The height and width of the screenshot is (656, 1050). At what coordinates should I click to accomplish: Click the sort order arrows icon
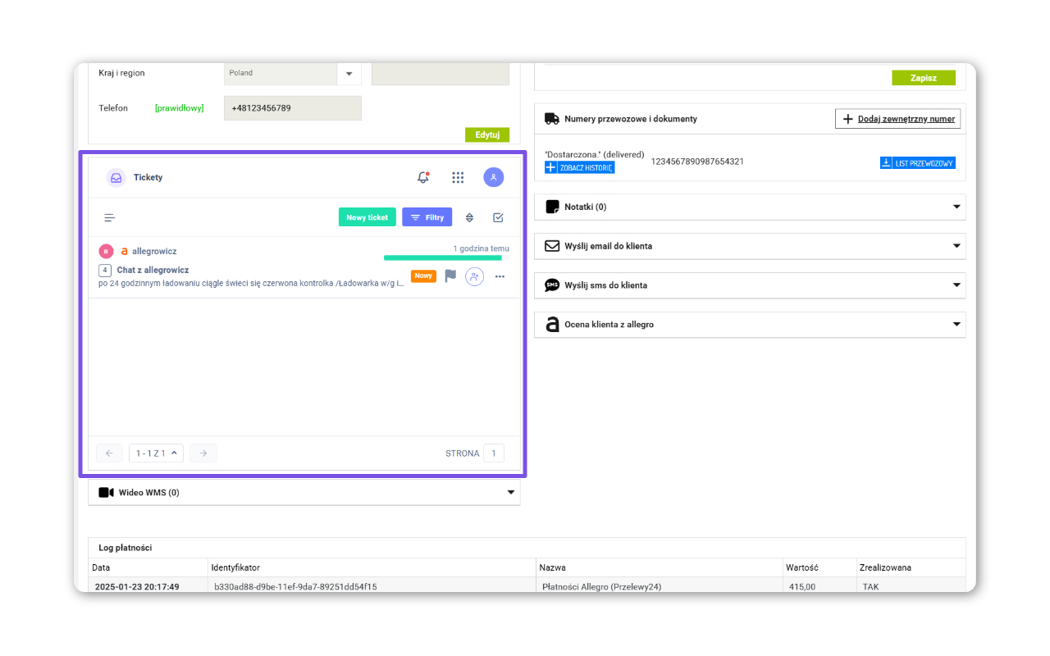pos(469,218)
